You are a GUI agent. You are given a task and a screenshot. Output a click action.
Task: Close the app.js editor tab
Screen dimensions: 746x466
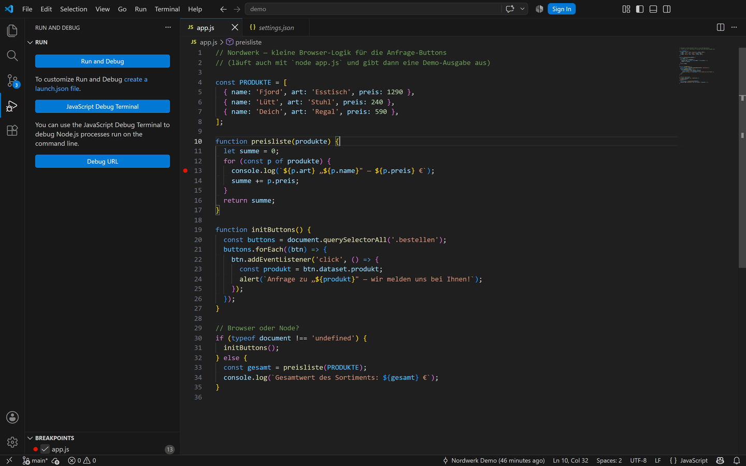click(x=235, y=27)
